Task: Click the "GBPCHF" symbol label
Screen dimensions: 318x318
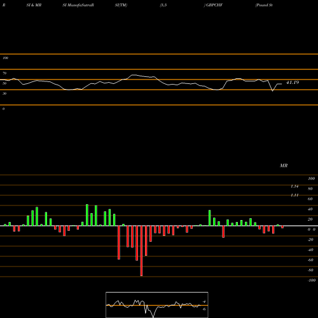Action: coord(214,5)
